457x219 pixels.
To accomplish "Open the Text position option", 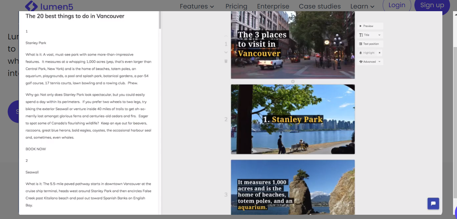I will (370, 44).
